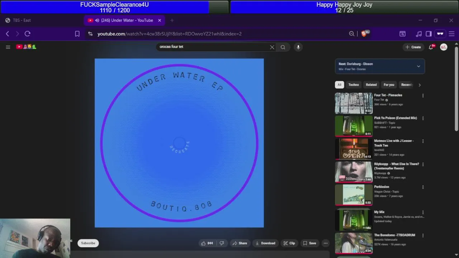Clip the video

pyautogui.click(x=289, y=243)
